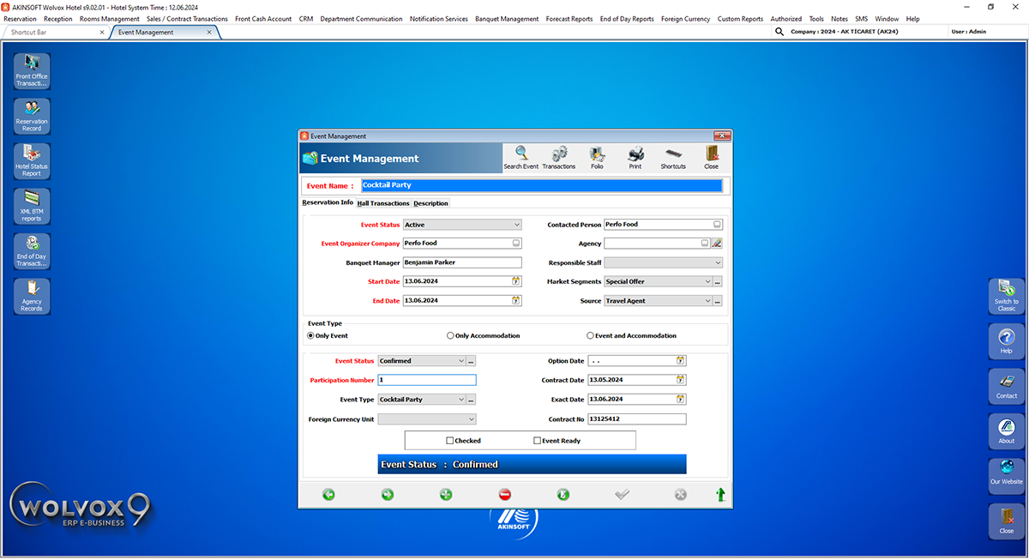This screenshot has width=1029, height=560.
Task: Open Agency Records shortcut
Action: tap(32, 297)
